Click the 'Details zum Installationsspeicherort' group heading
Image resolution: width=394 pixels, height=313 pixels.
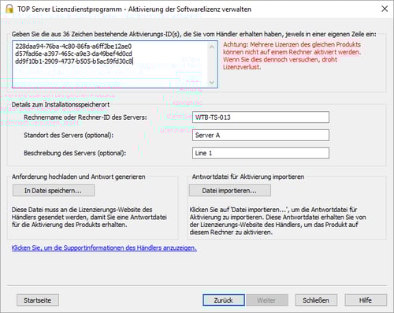[61, 104]
